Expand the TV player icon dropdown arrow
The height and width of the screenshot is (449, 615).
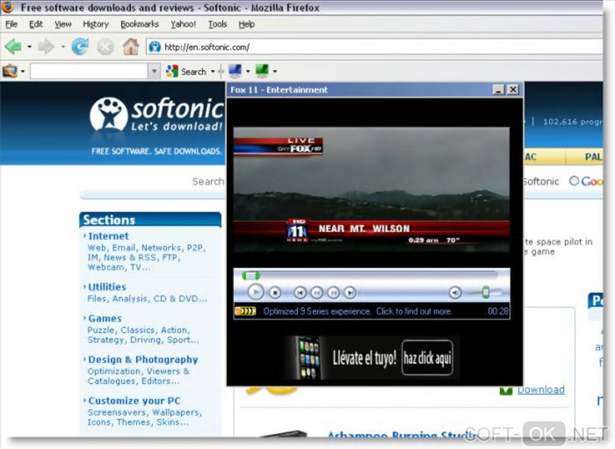coord(23,71)
